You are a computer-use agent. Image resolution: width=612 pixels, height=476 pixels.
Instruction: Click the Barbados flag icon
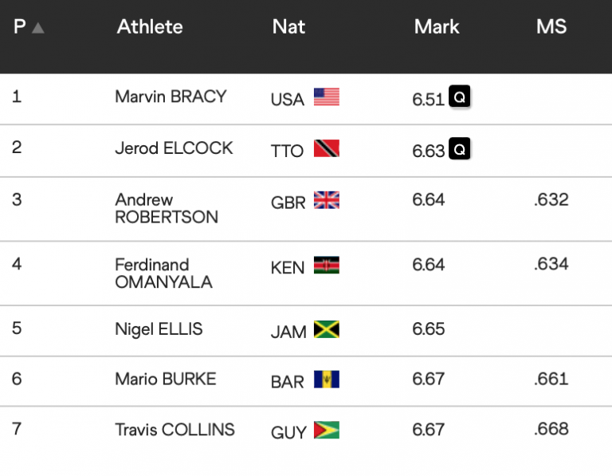pyautogui.click(x=326, y=380)
